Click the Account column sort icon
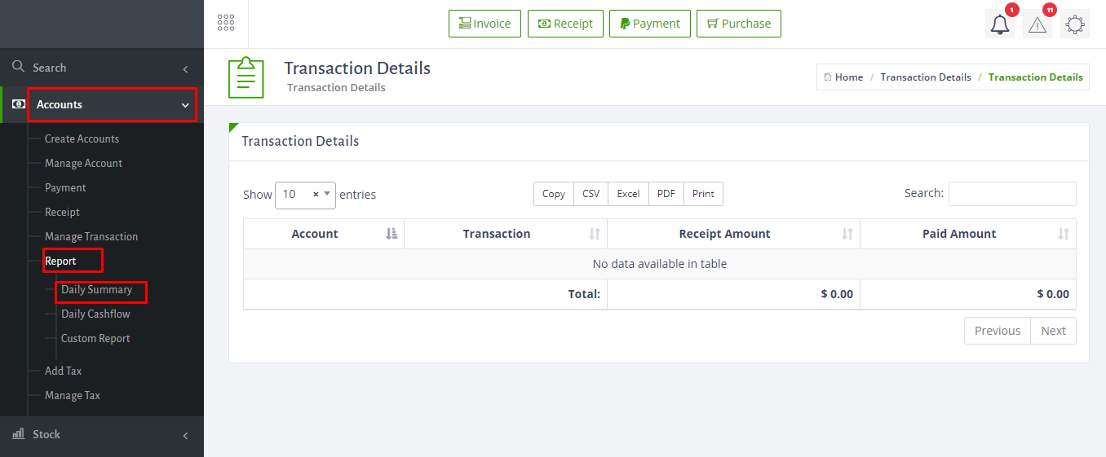 coord(392,234)
